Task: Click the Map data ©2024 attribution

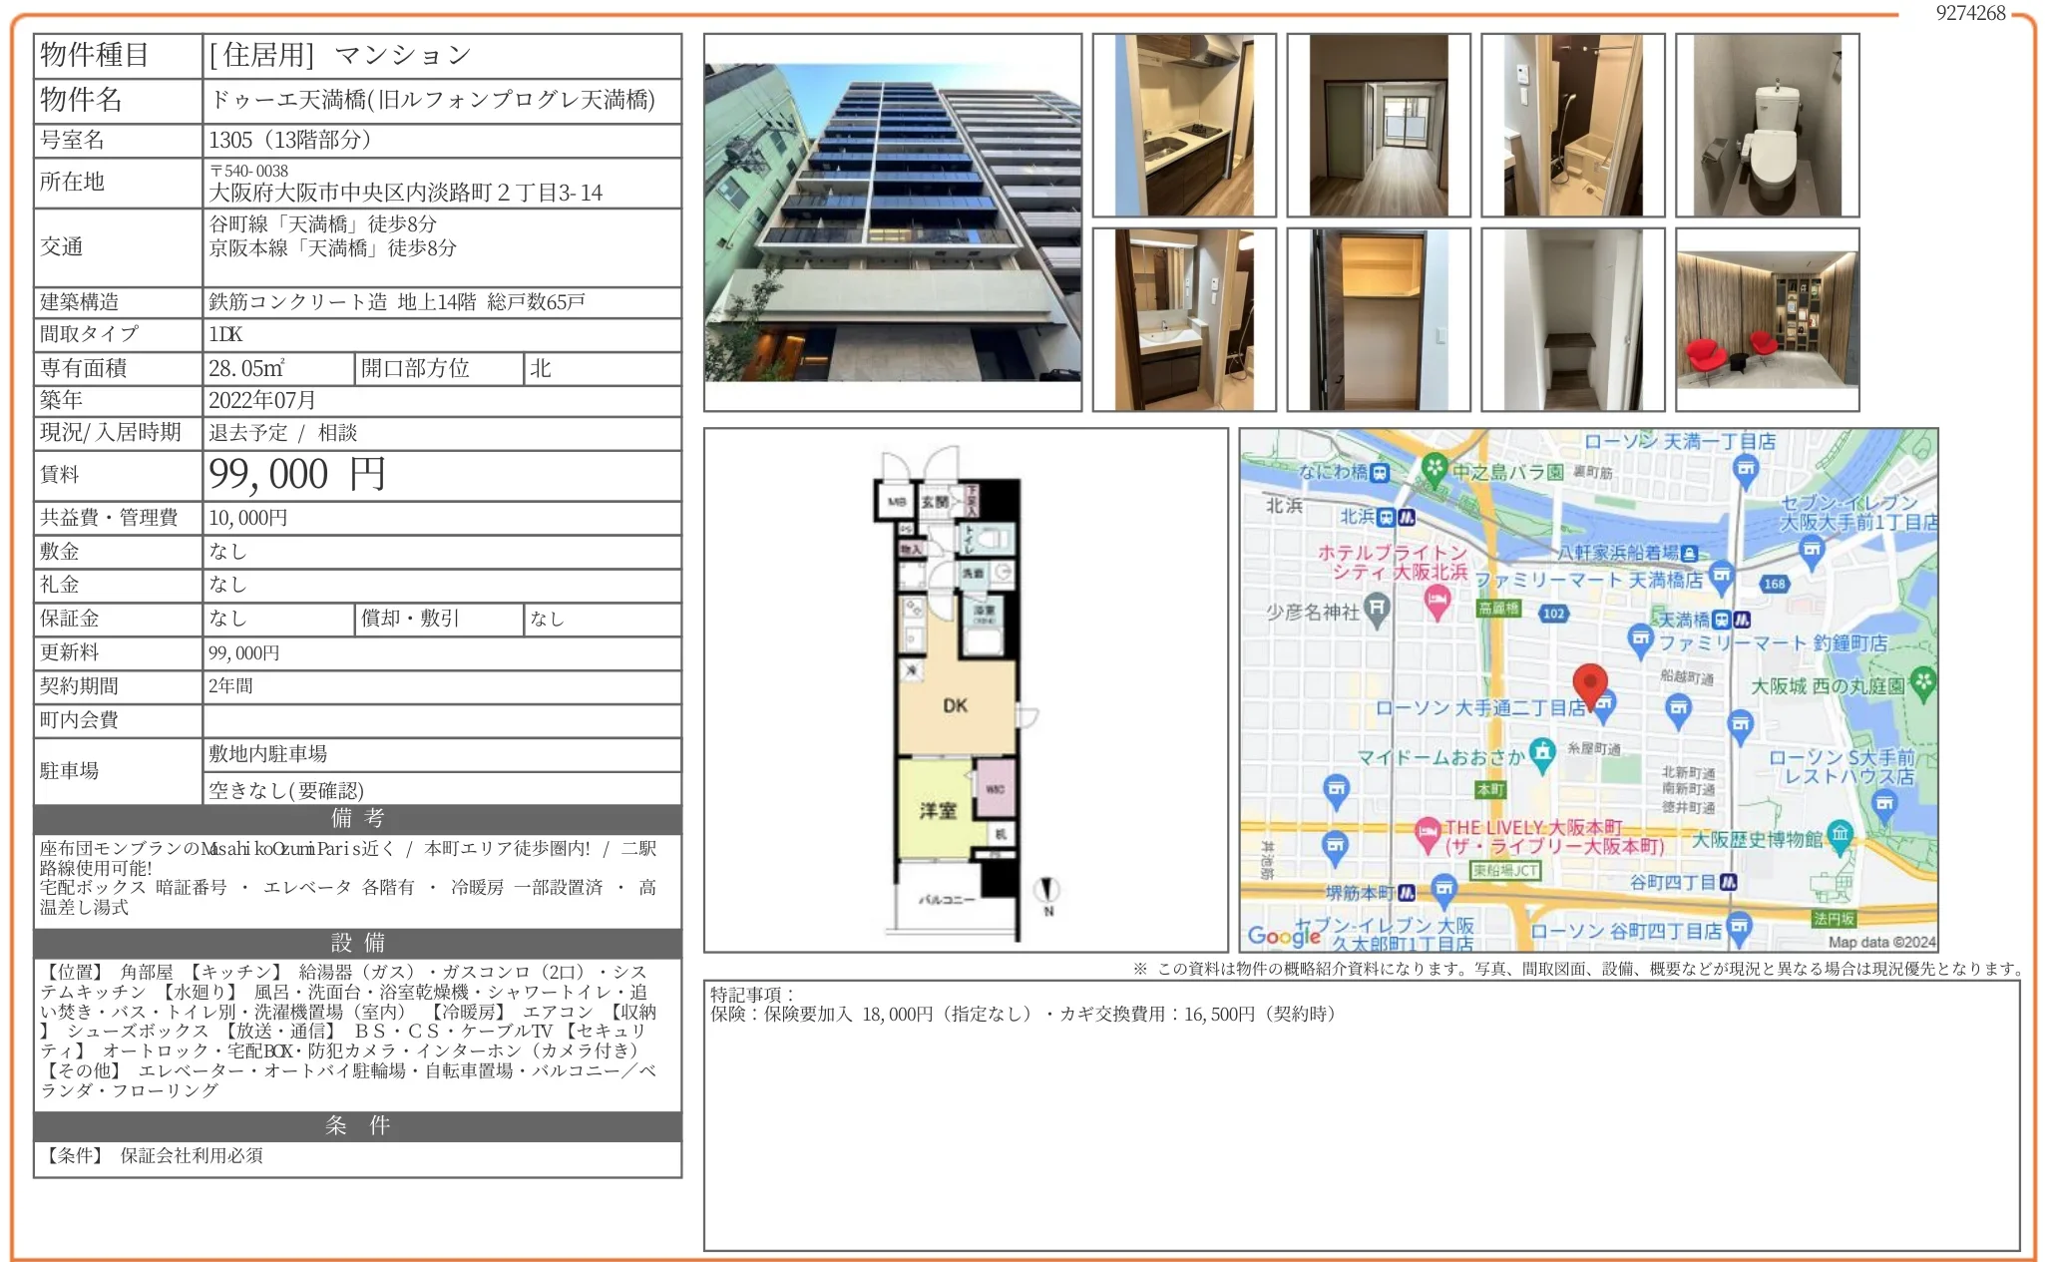Action: coord(1881,942)
